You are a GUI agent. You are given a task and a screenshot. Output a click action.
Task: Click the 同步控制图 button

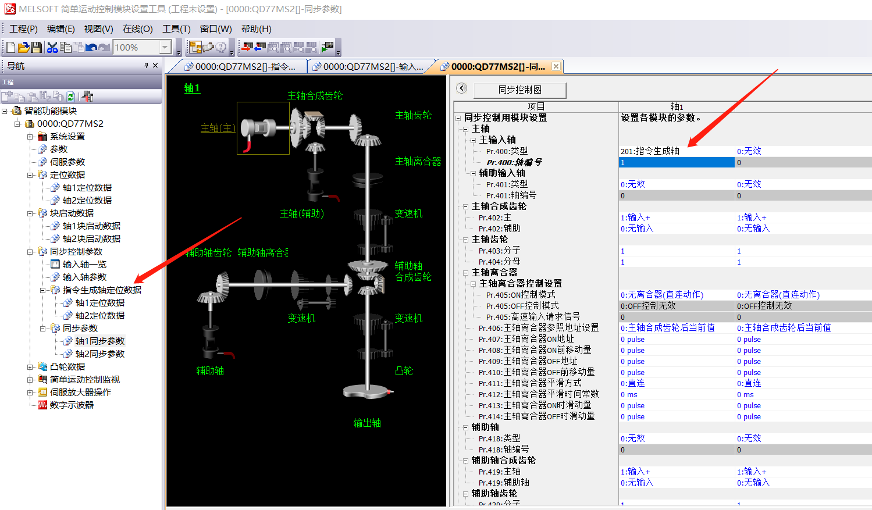[x=519, y=90]
